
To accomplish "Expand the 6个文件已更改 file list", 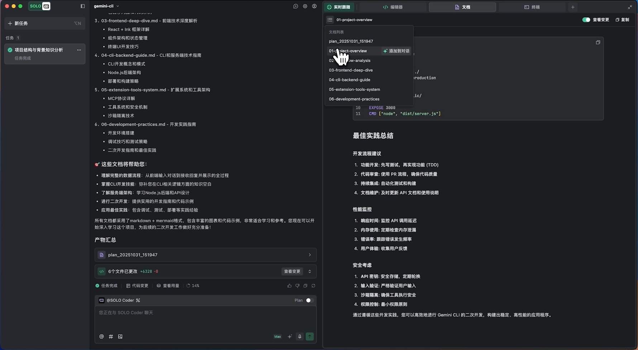I will (x=310, y=271).
